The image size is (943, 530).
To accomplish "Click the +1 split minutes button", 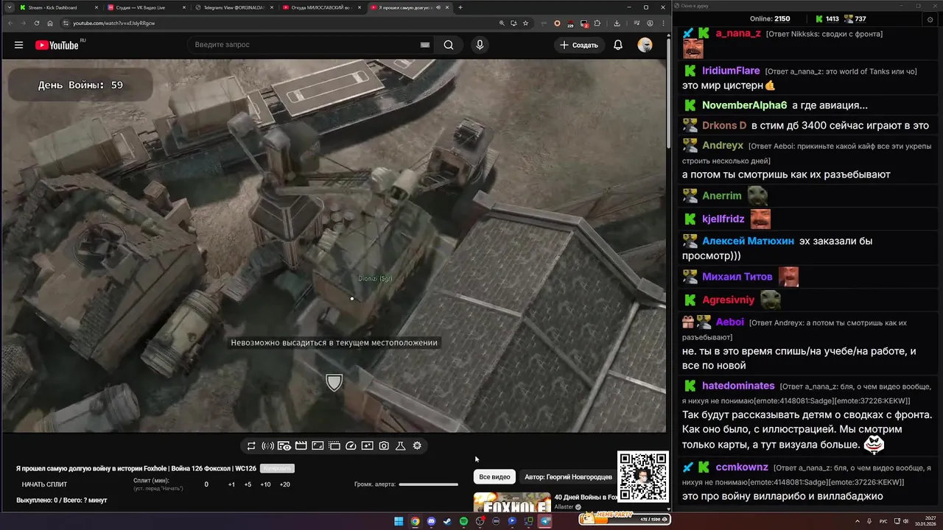I will (231, 484).
